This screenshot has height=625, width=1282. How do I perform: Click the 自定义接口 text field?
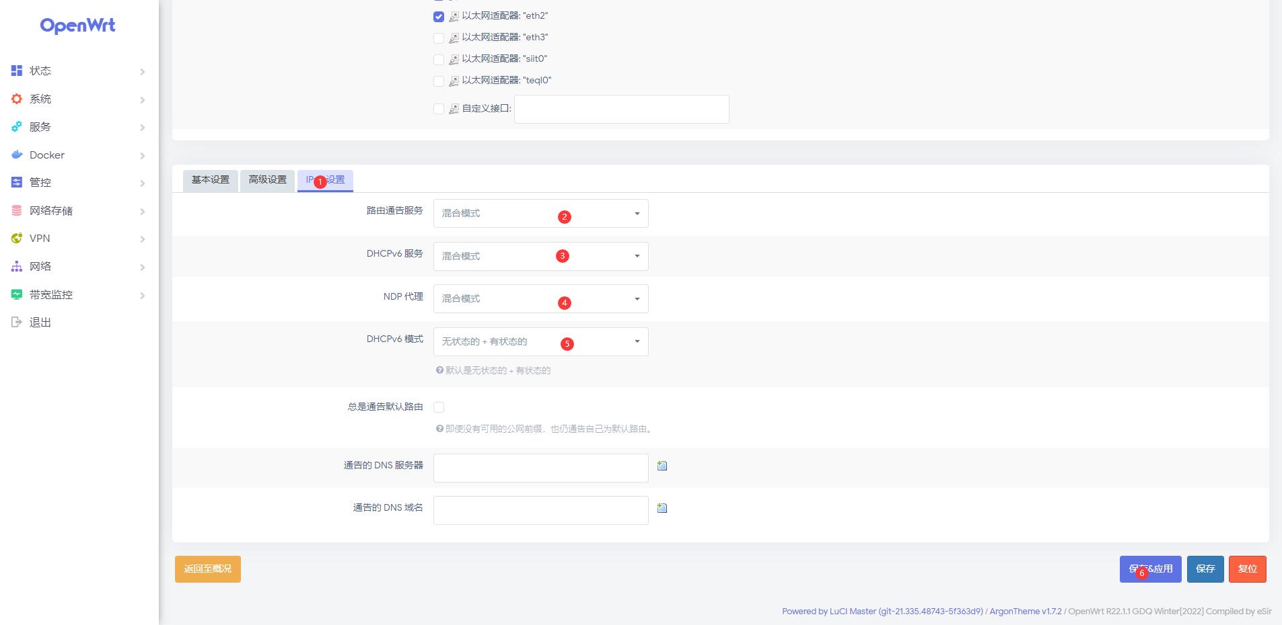622,109
